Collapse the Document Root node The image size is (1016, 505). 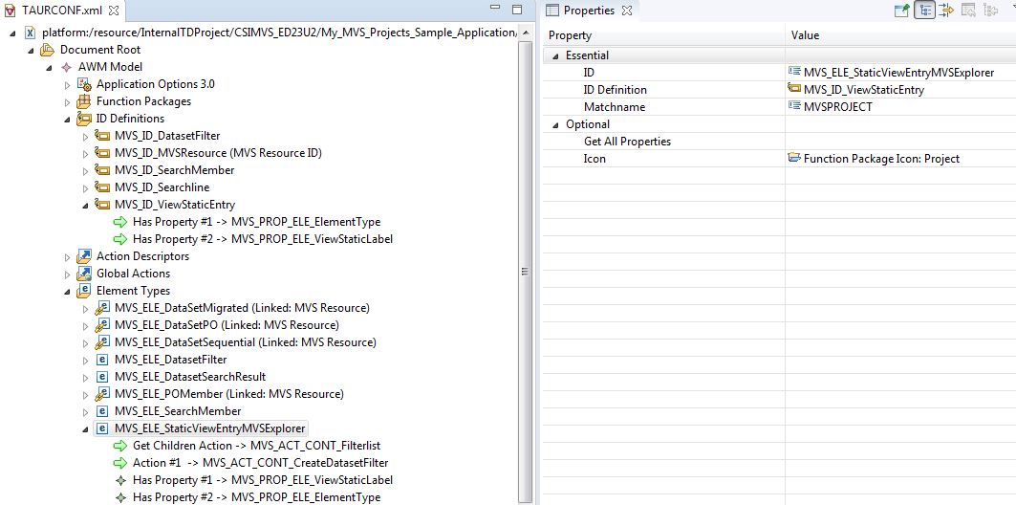click(x=32, y=50)
